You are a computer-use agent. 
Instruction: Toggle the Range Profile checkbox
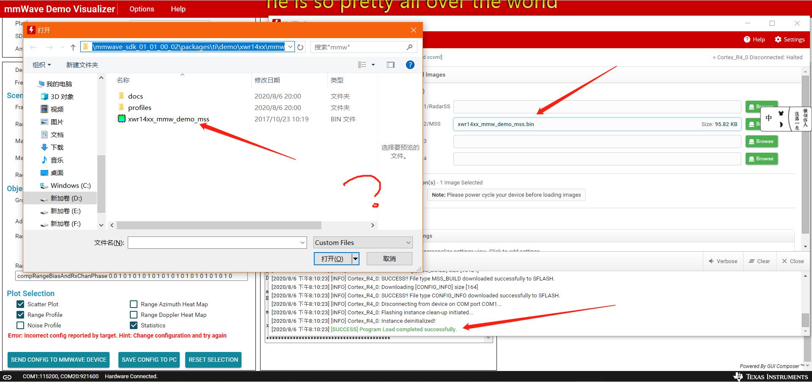coord(20,315)
